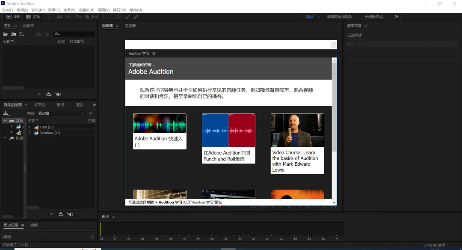The image size is (462, 250).
Task: Switch to Waveform (波形) editor view
Action: tap(14, 17)
